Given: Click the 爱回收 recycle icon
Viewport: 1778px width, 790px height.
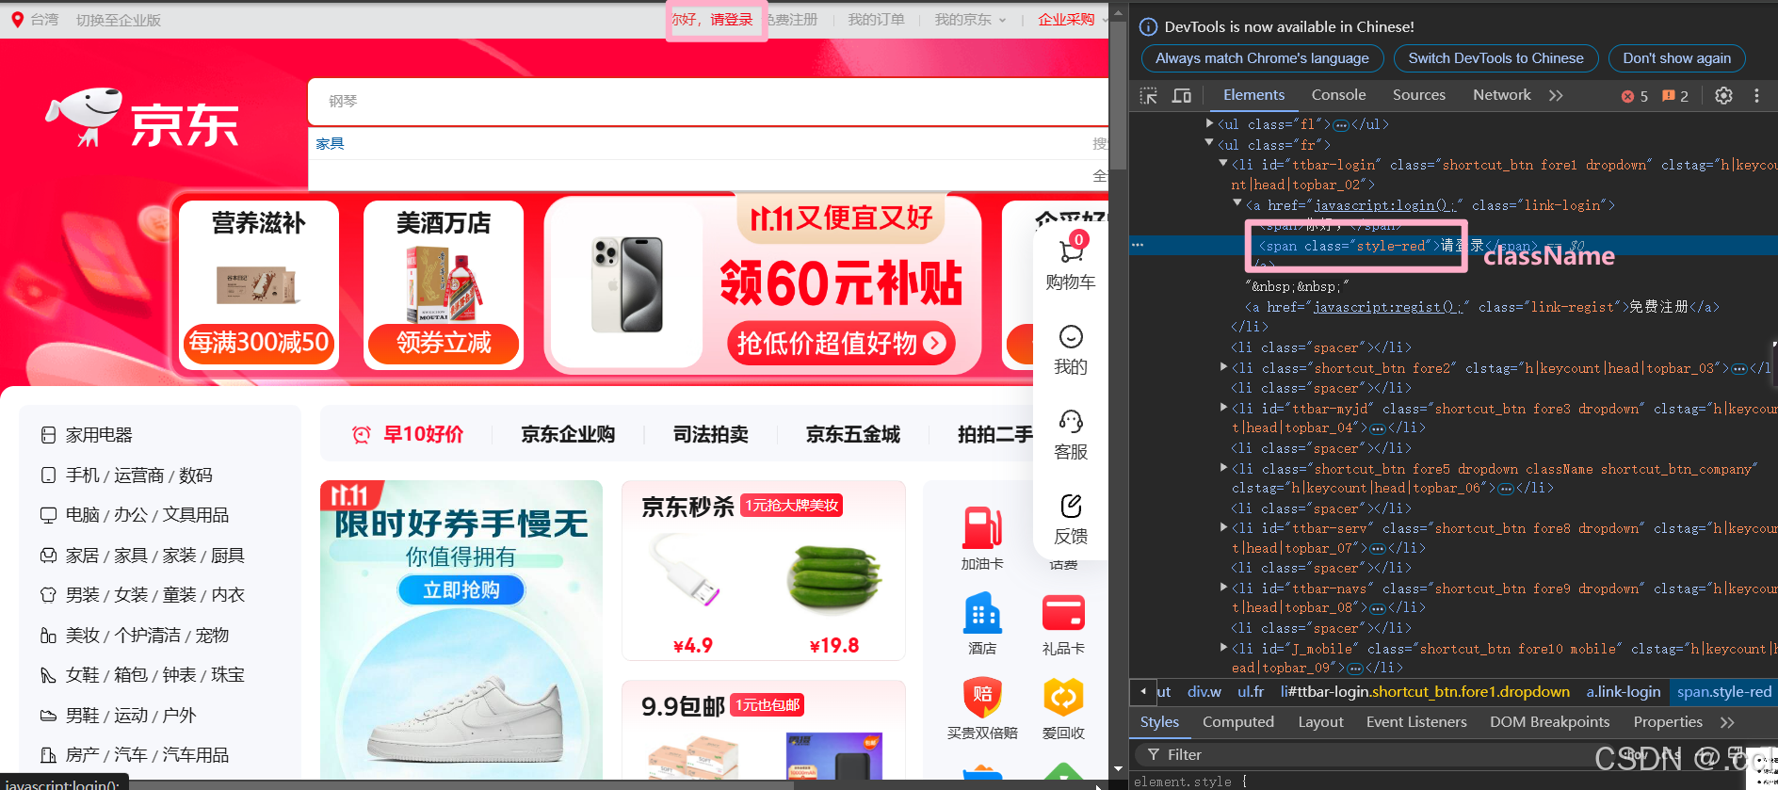Looking at the screenshot, I should [x=1063, y=697].
